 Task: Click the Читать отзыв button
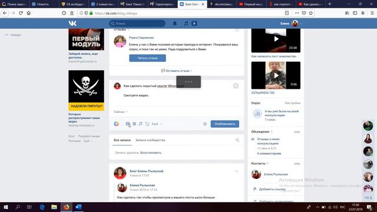tap(147, 58)
